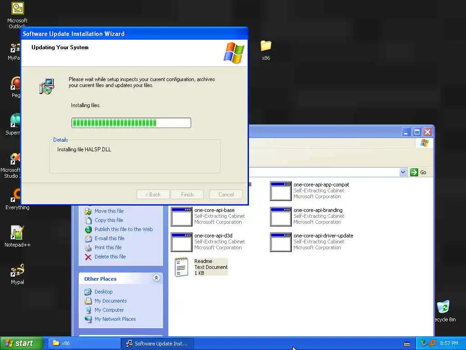Open the address bar dropdown arrow
The image size is (466, 350).
(x=403, y=172)
